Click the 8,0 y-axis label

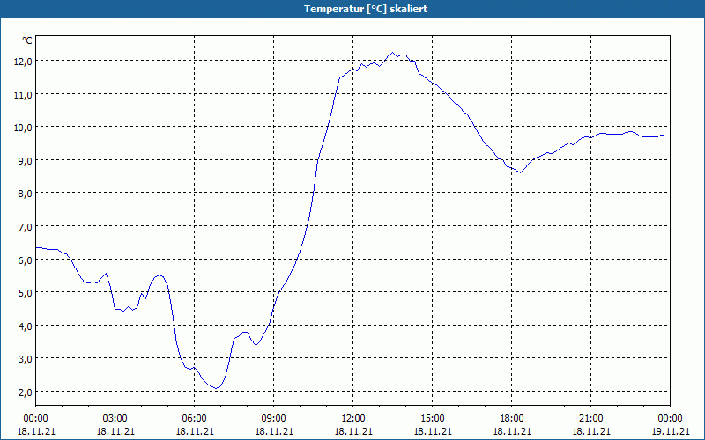[x=25, y=194]
